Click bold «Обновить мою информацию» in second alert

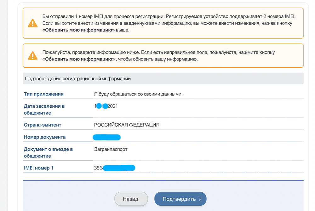pyautogui.click(x=78, y=59)
